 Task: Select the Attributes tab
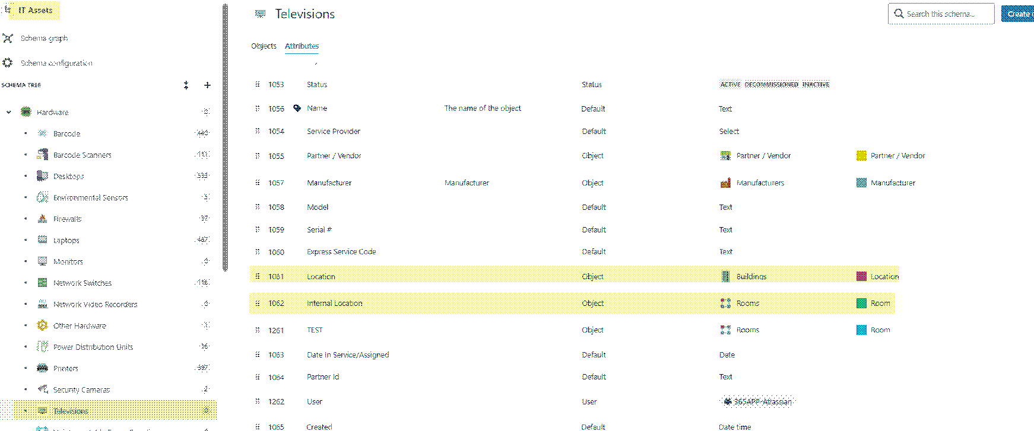pyautogui.click(x=302, y=46)
